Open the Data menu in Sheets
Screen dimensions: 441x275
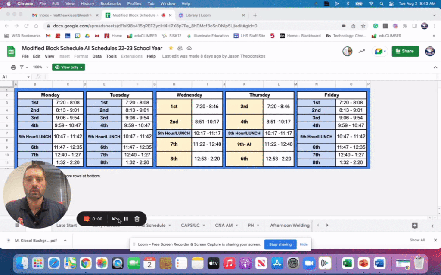coord(97,56)
